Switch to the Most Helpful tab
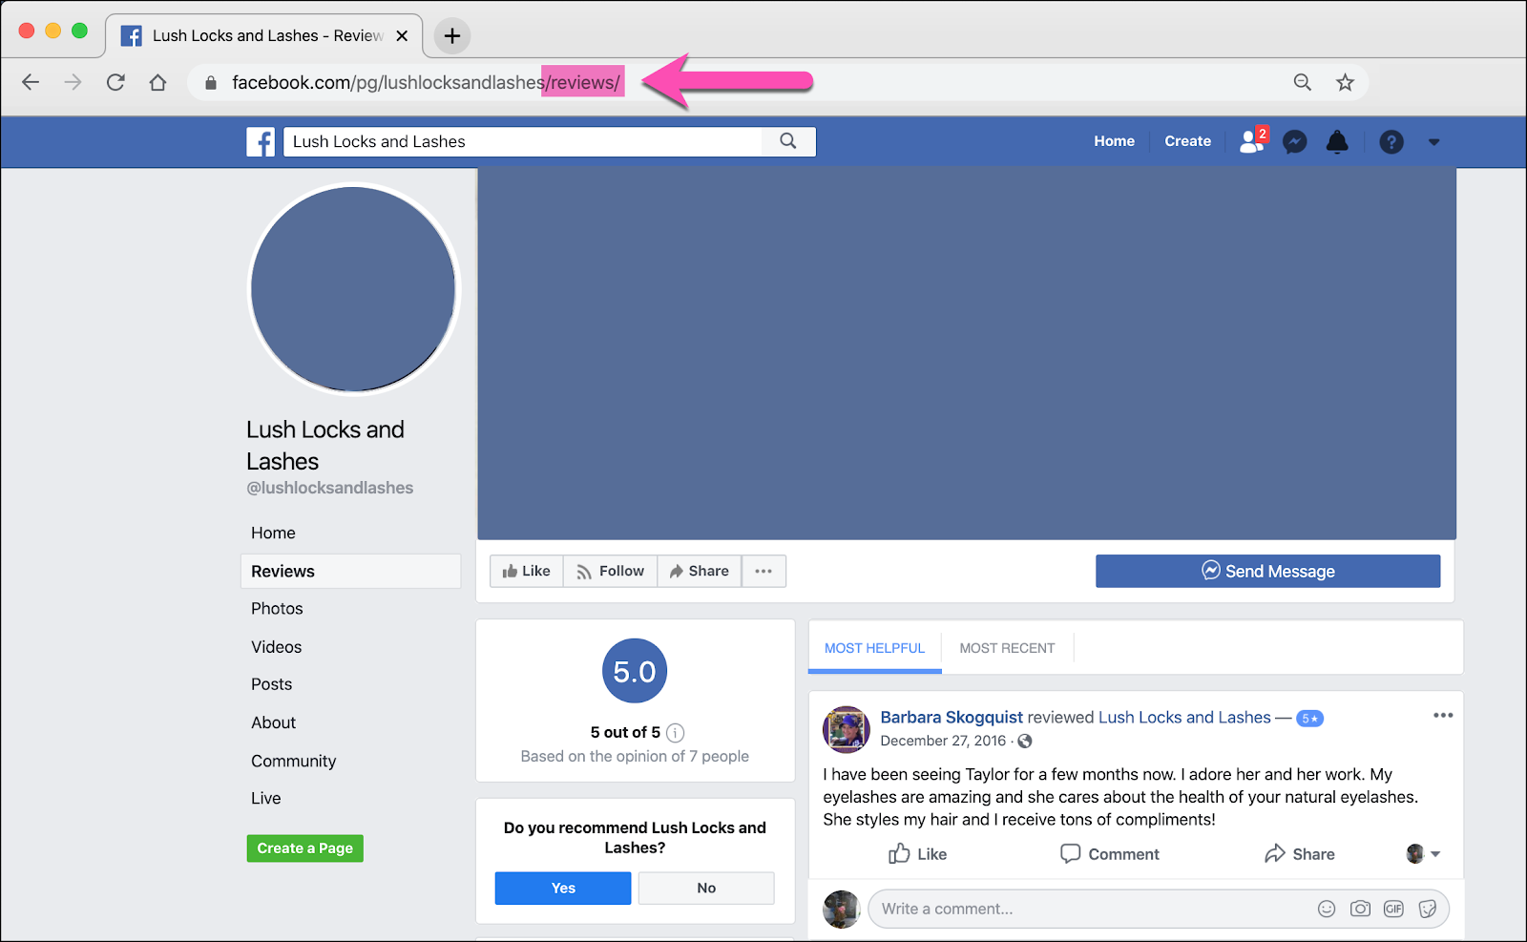This screenshot has width=1527, height=942. (x=874, y=648)
